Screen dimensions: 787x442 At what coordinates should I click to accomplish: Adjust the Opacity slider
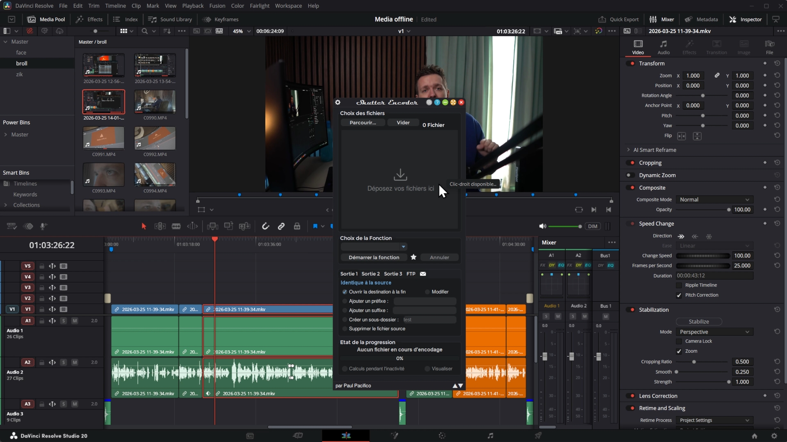pos(703,210)
